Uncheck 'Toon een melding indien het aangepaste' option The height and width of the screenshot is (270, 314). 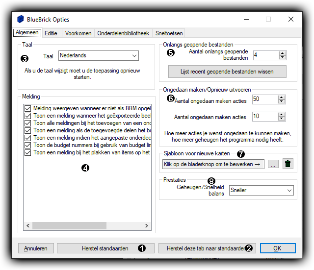pyautogui.click(x=27, y=138)
